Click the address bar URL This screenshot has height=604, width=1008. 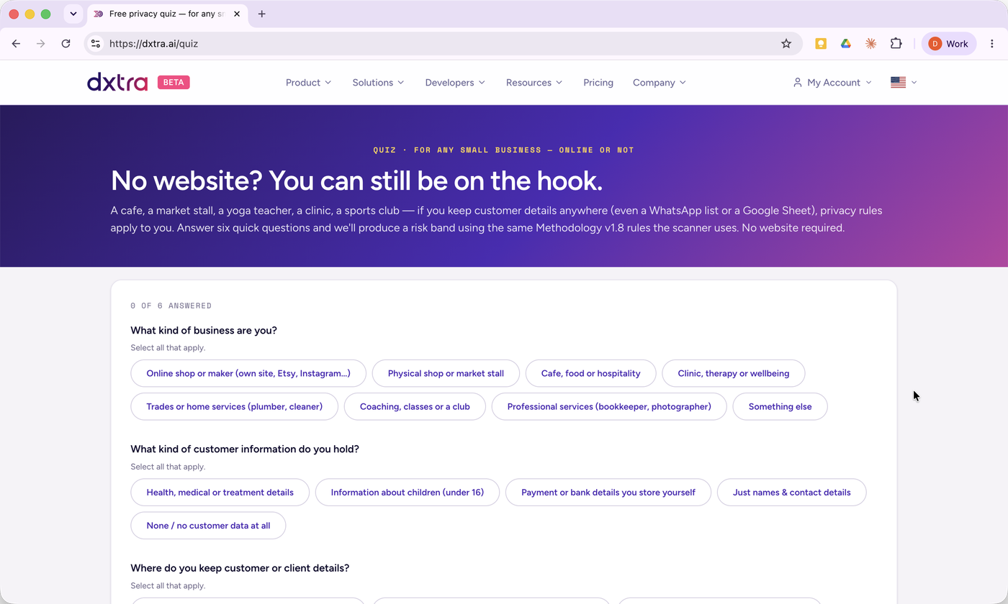tap(153, 44)
